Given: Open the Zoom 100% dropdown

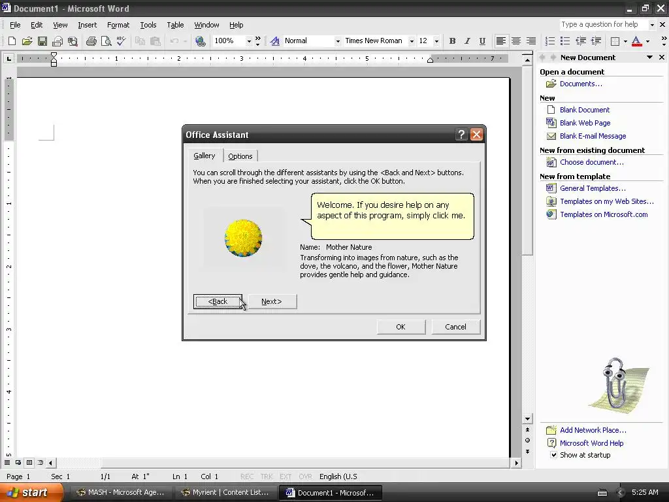Looking at the screenshot, I should [x=249, y=41].
